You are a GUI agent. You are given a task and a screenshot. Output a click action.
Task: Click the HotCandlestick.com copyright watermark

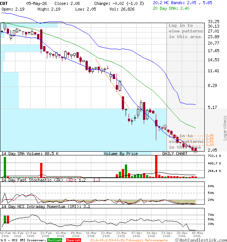[x=201, y=240]
